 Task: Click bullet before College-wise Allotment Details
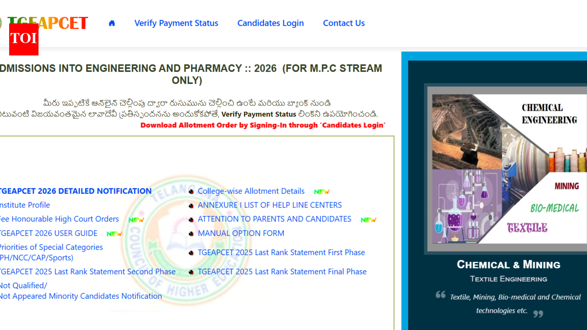click(x=191, y=192)
